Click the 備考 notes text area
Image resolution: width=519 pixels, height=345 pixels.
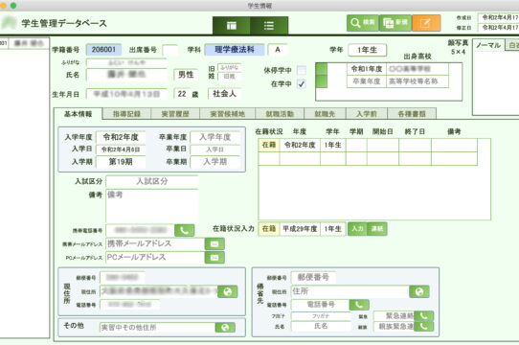152,206
